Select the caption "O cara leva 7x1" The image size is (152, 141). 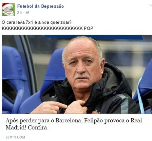pyautogui.click(x=18, y=22)
